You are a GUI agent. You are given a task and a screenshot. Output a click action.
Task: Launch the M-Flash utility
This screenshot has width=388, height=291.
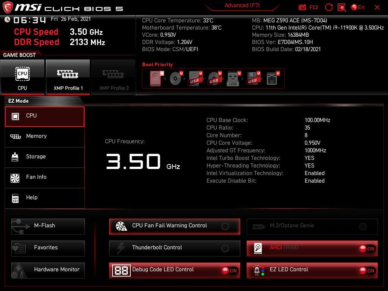pyautogui.click(x=48, y=227)
